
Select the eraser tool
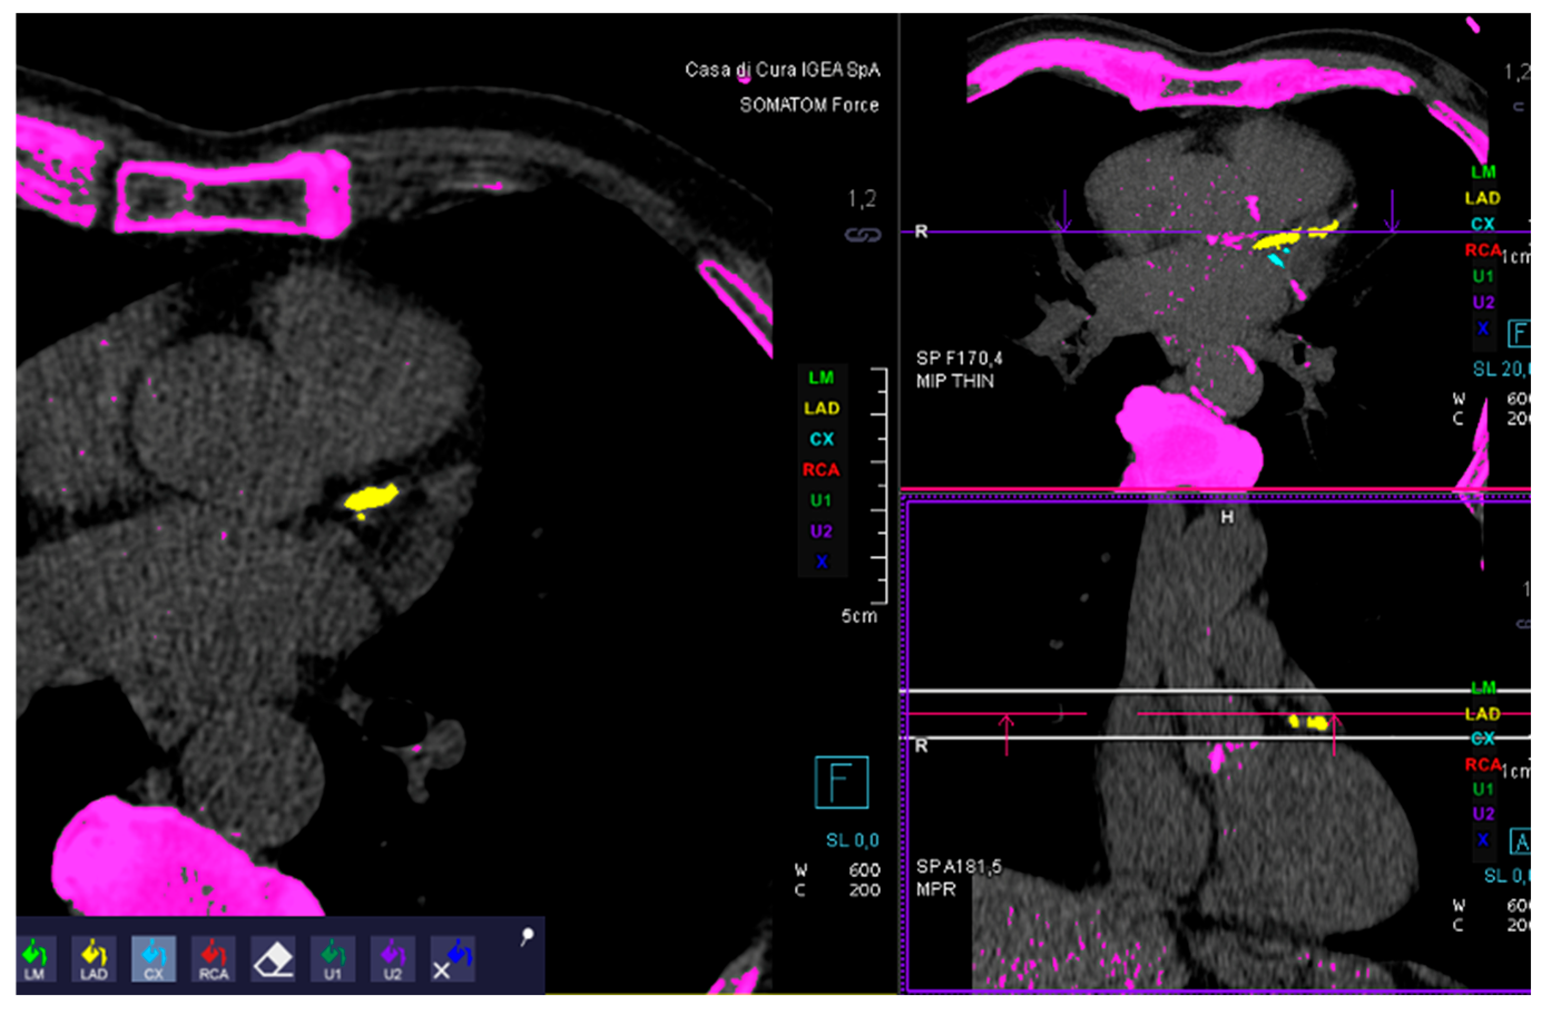[x=273, y=959]
